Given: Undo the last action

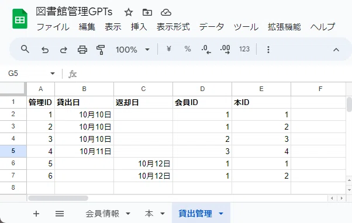Looking at the screenshot, I should (45, 50).
